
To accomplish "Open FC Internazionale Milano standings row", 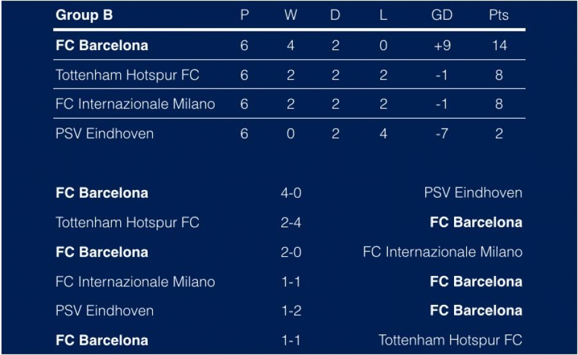I will [135, 104].
